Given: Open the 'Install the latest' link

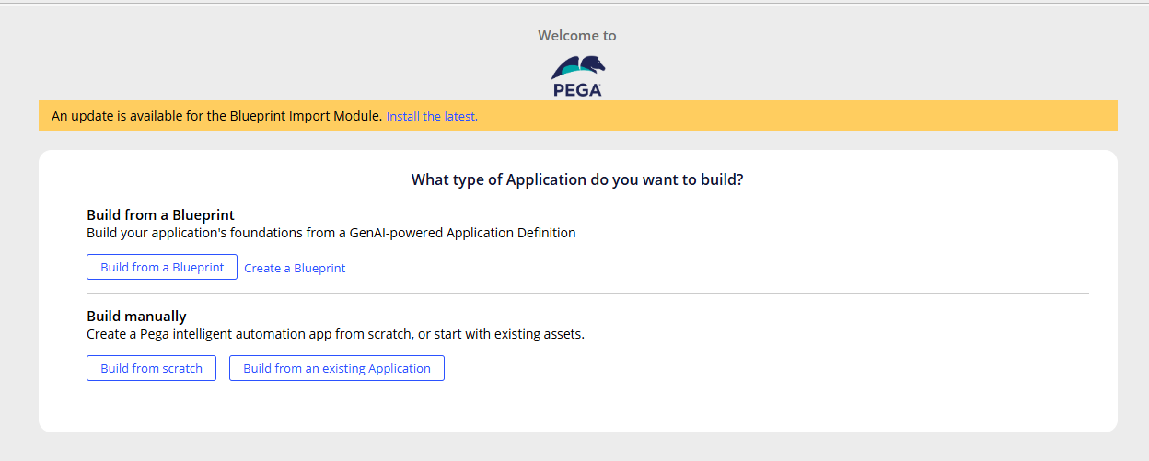Looking at the screenshot, I should pyautogui.click(x=432, y=117).
